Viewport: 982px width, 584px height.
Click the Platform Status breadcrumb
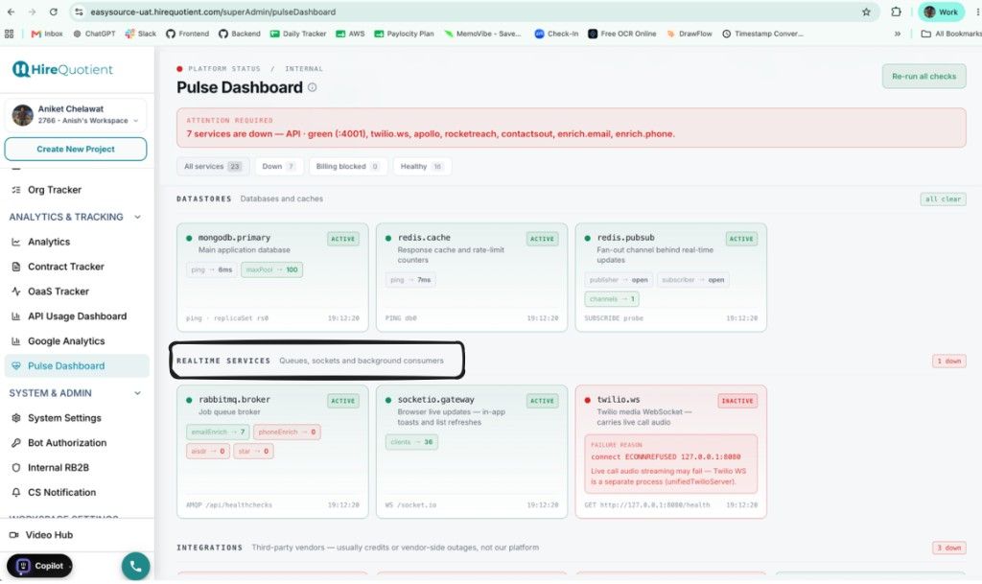click(x=224, y=69)
